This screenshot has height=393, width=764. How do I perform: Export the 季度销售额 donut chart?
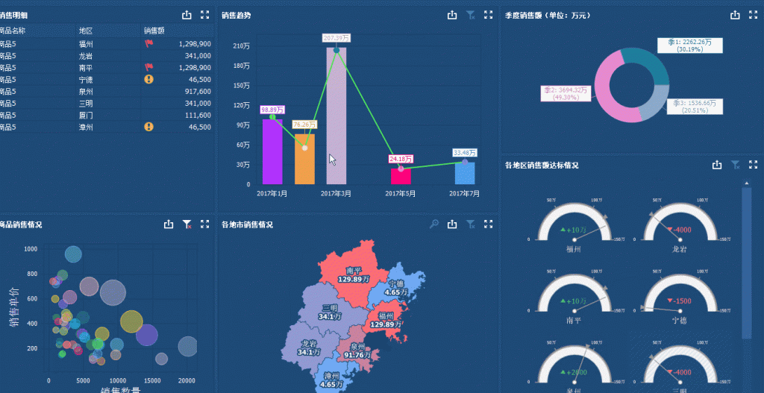pos(735,15)
